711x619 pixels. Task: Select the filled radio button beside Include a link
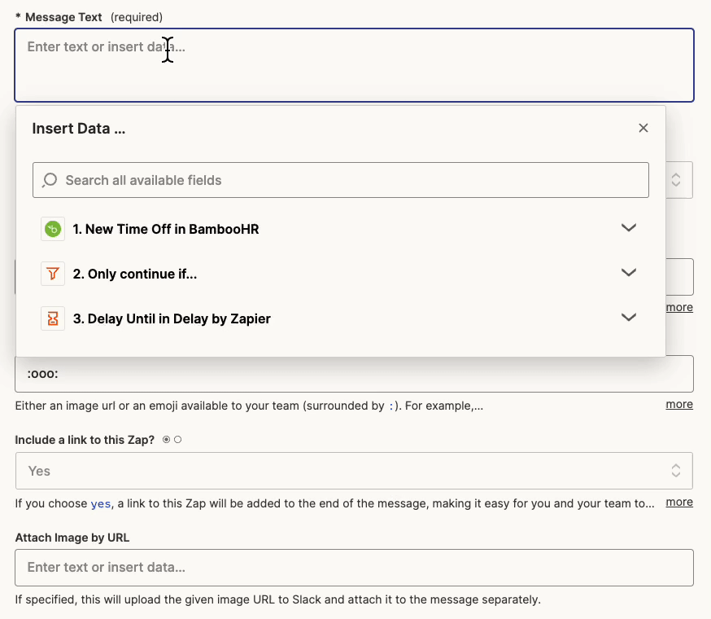point(167,440)
